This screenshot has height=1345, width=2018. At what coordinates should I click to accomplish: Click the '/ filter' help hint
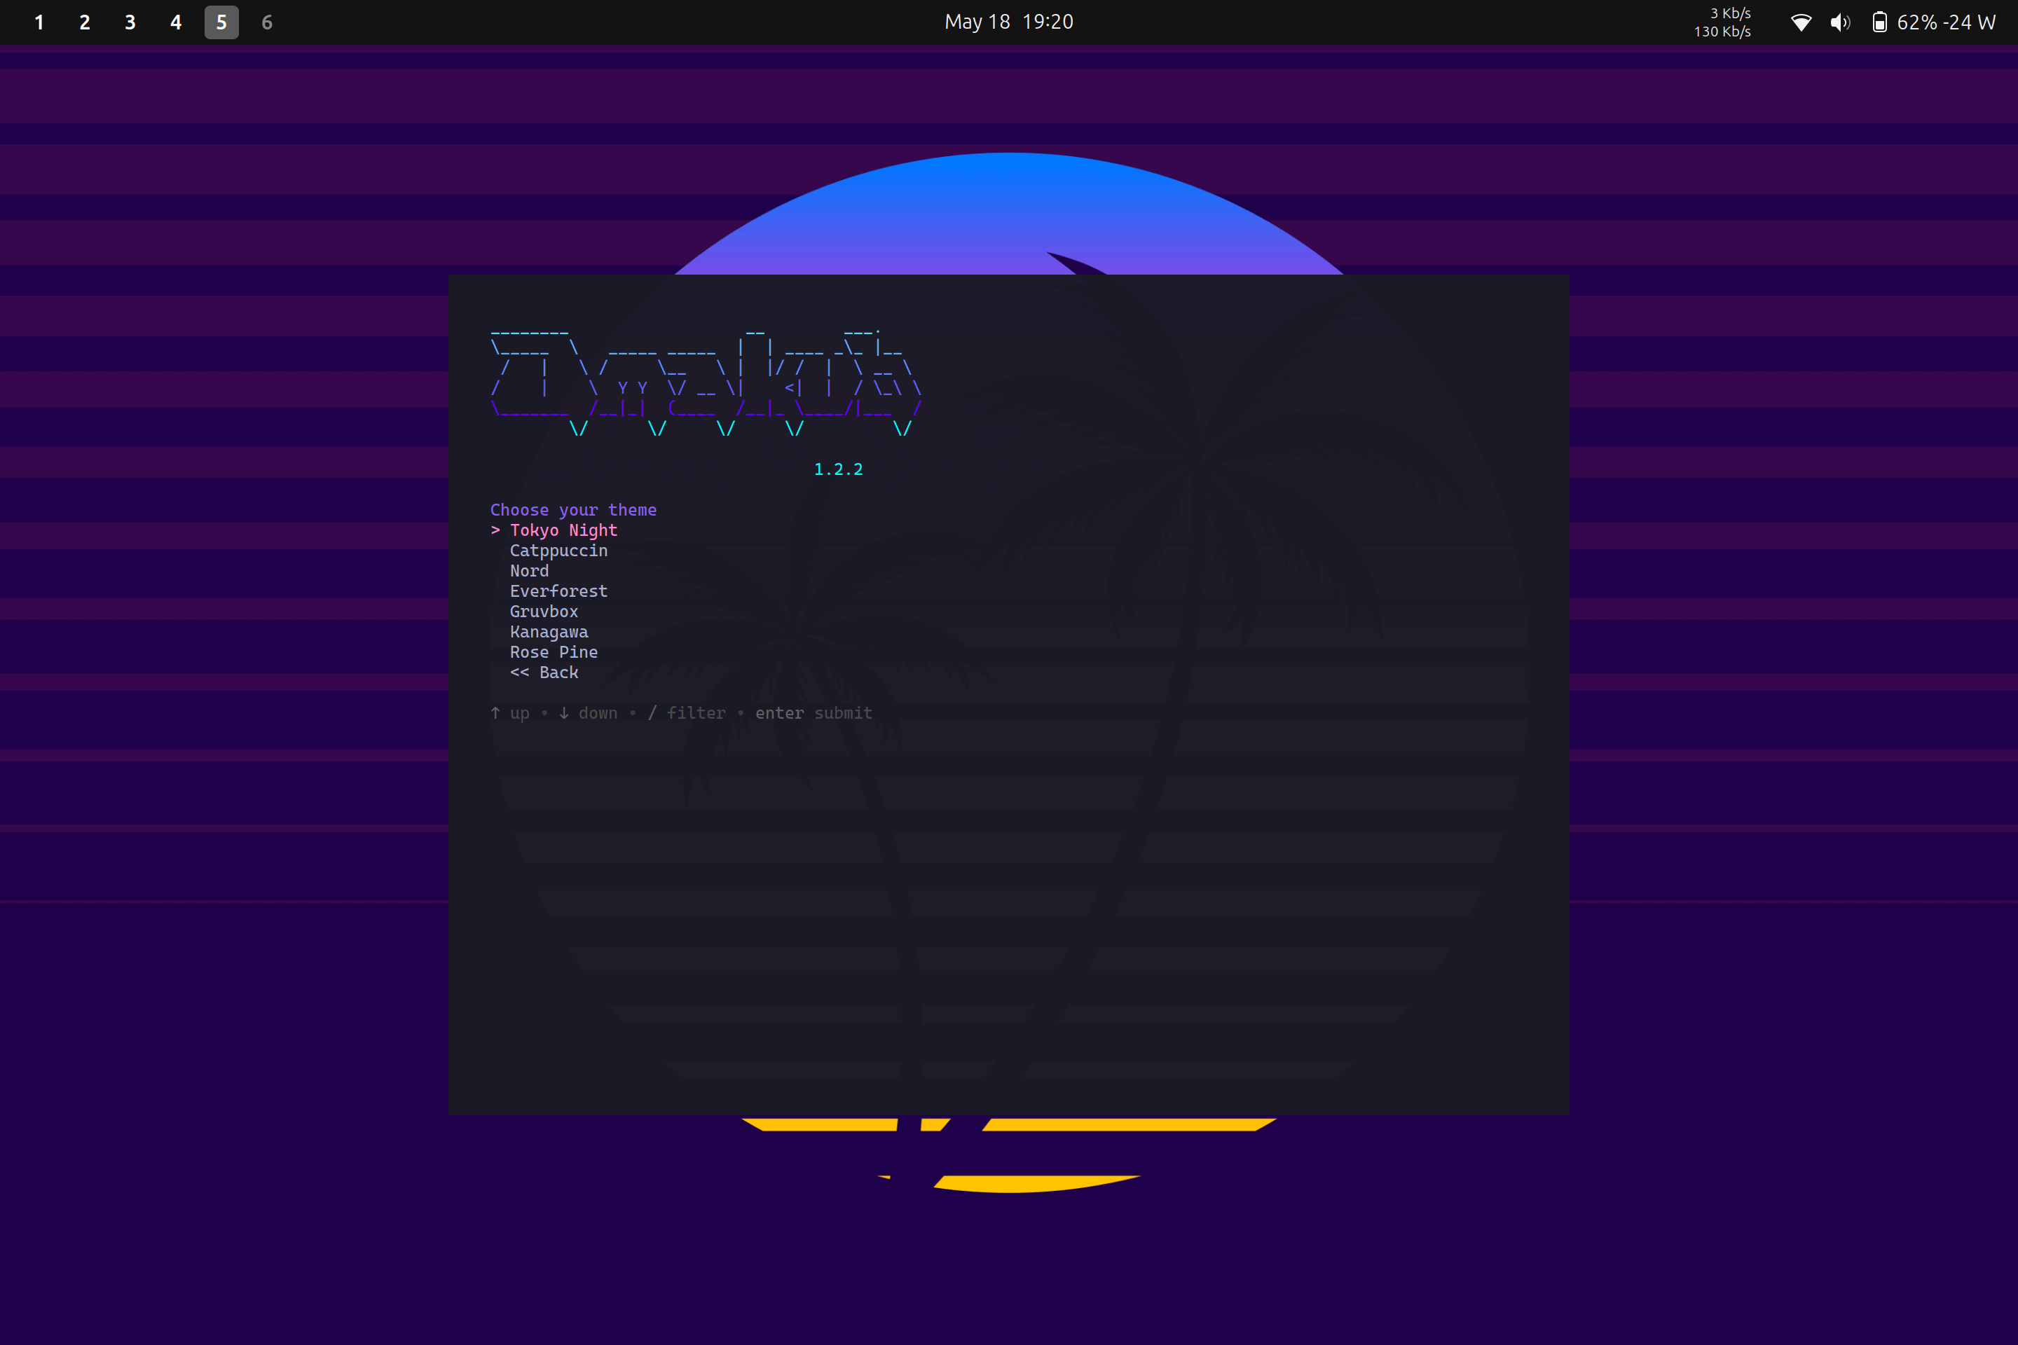[687, 713]
